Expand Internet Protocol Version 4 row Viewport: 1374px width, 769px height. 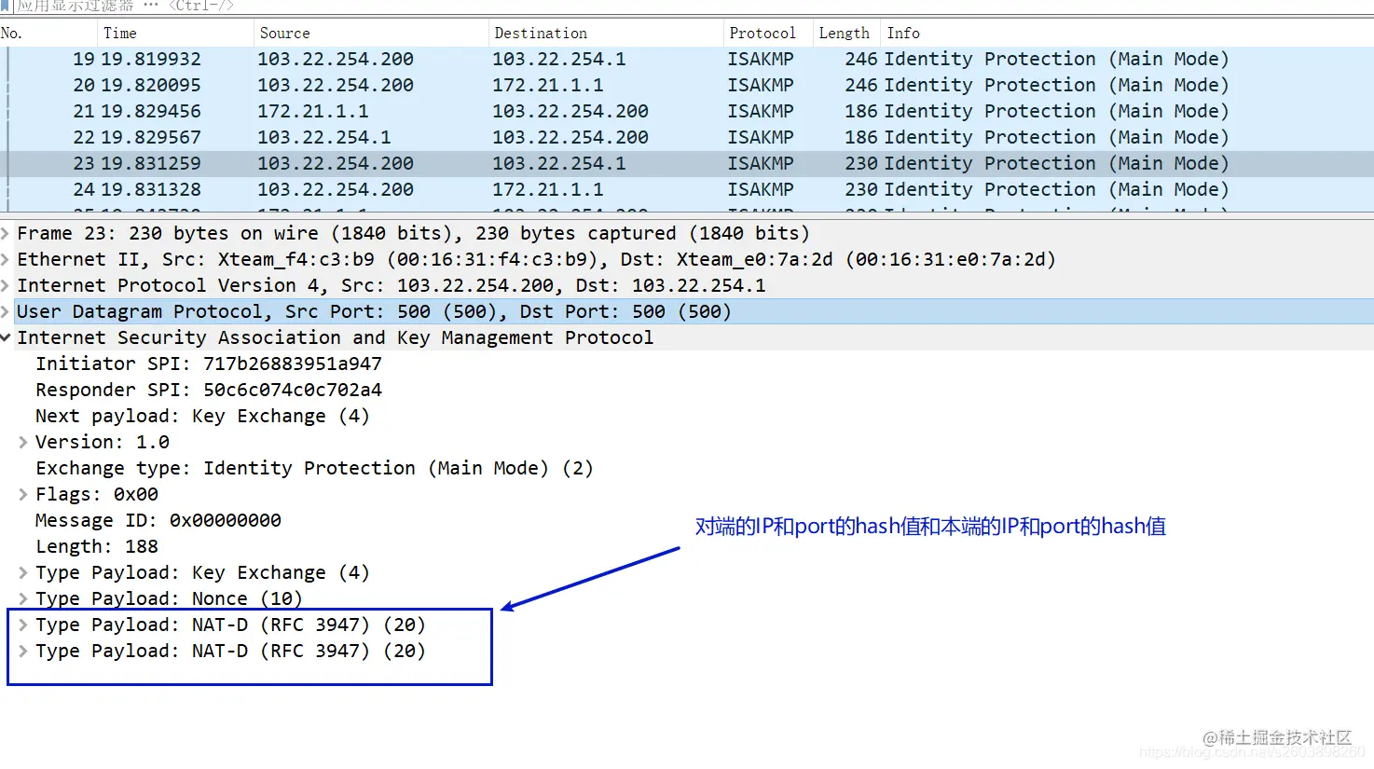[6, 285]
